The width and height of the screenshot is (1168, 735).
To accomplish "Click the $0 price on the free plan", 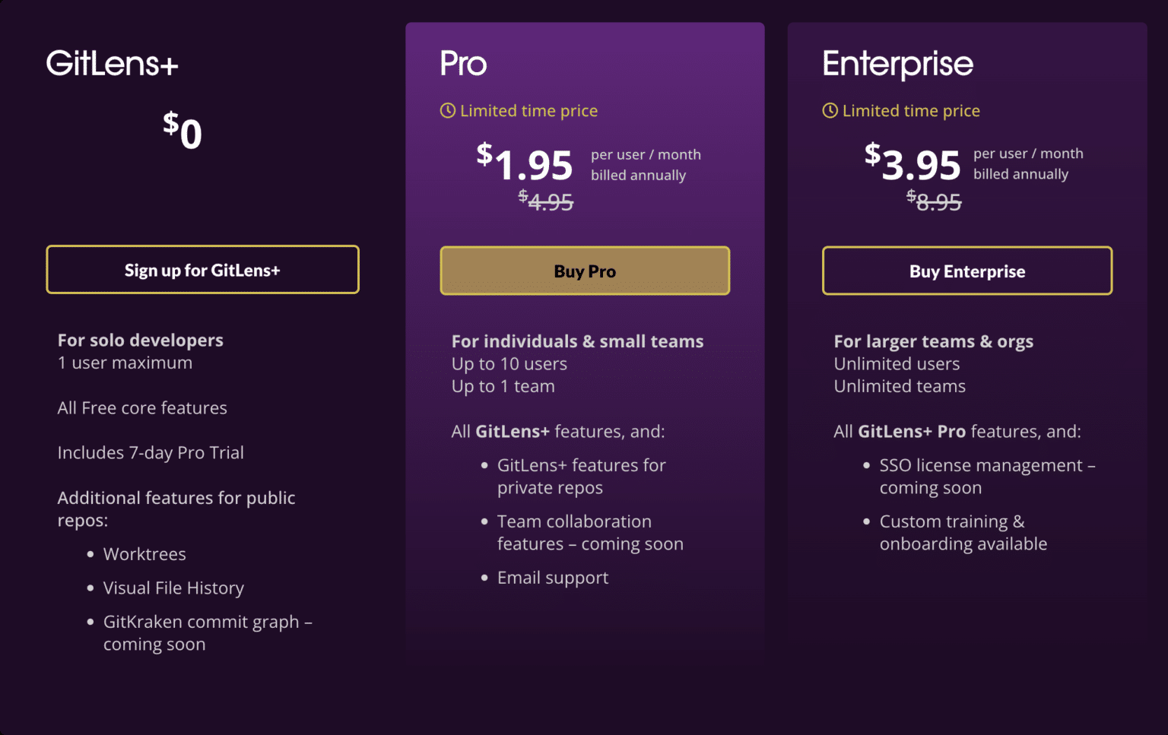I will (182, 131).
